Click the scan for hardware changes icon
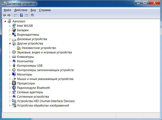This screenshot has height=120, width=162. (x=32, y=15)
